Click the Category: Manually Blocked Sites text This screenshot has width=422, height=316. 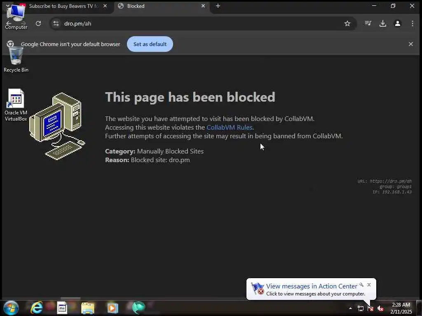tap(154, 151)
